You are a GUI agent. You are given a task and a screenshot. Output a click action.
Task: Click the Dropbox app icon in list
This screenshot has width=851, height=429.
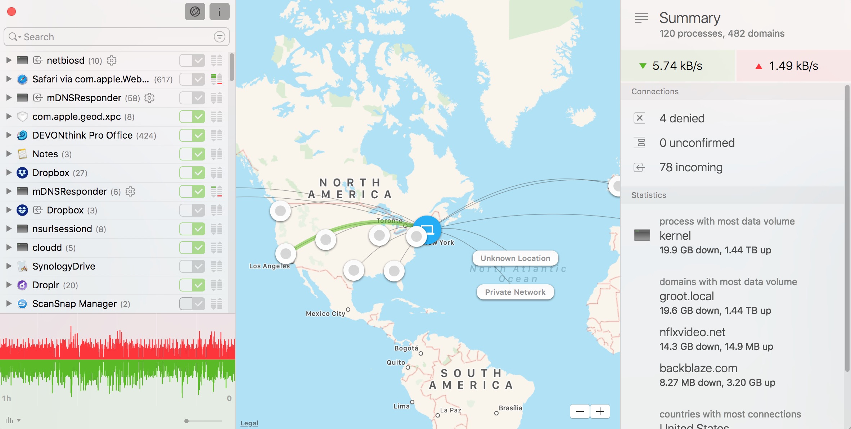tap(22, 172)
